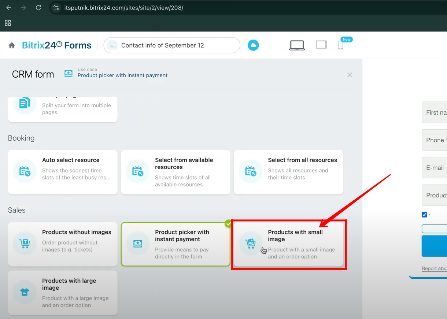Pick Select from all resources card

[288, 172]
